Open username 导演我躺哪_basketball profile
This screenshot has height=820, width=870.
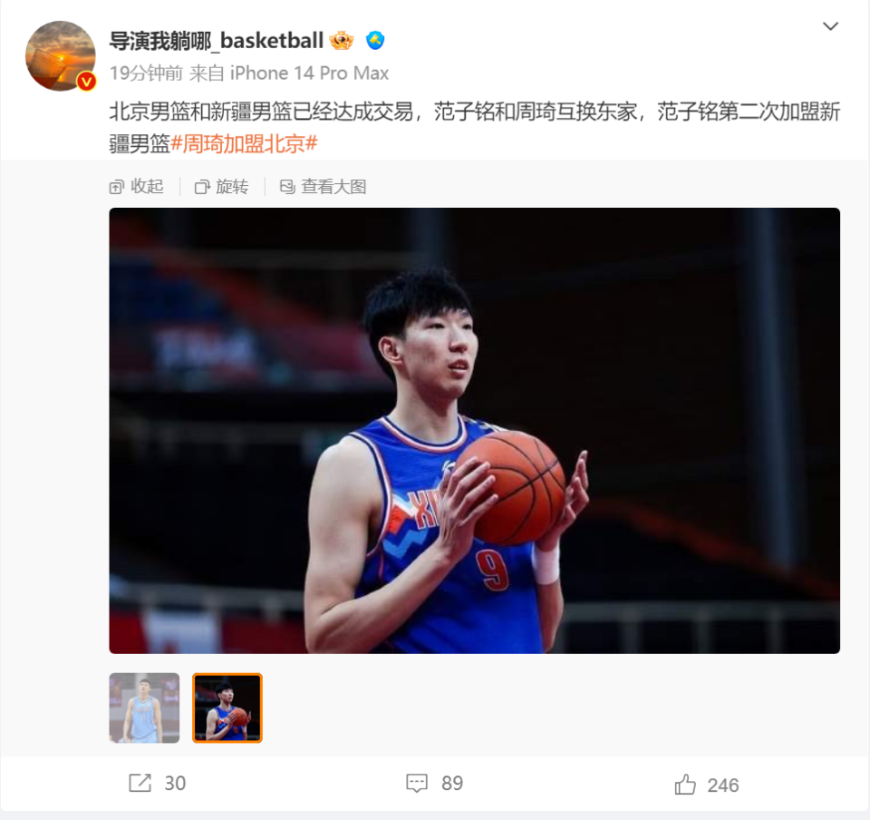[x=216, y=41]
